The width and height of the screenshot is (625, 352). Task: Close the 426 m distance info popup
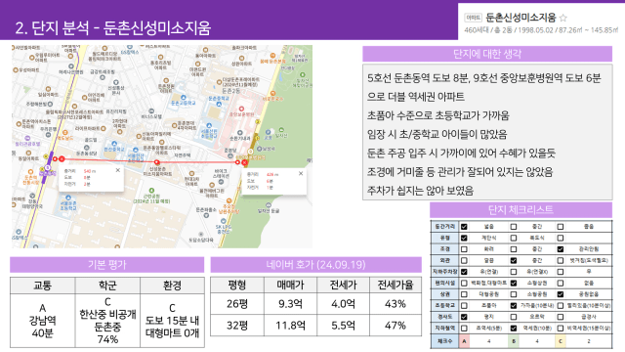301,173
